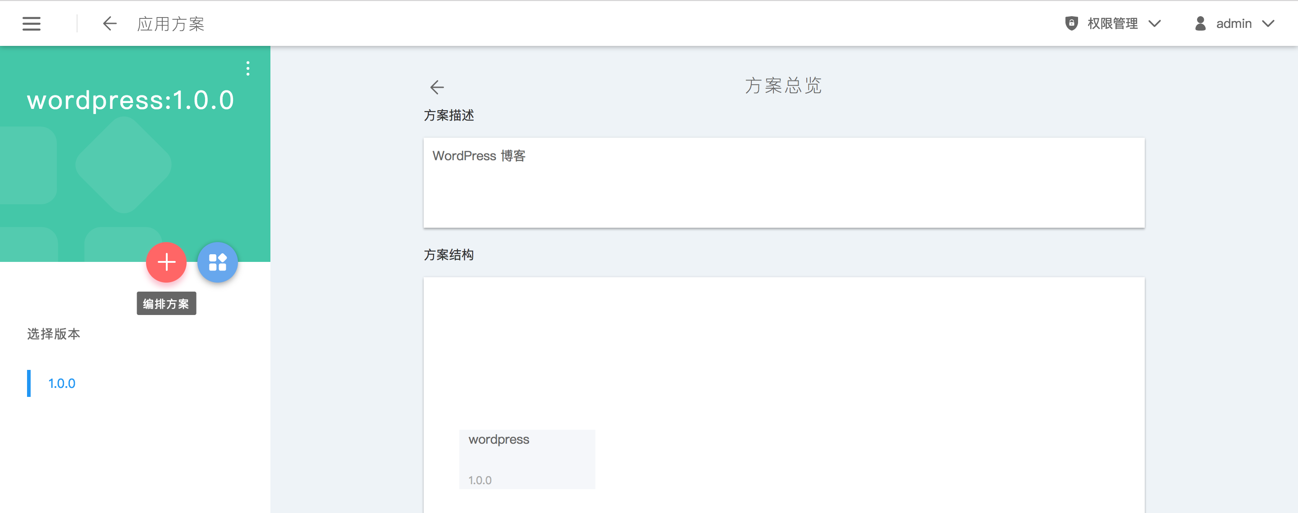Open the hamburger navigation menu
This screenshot has height=513, width=1298.
coord(31,24)
